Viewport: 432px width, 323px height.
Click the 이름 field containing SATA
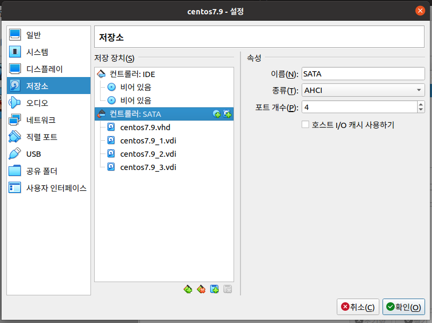pos(363,74)
